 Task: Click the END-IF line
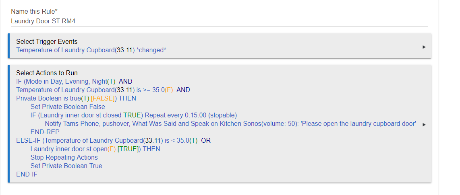click(x=27, y=174)
